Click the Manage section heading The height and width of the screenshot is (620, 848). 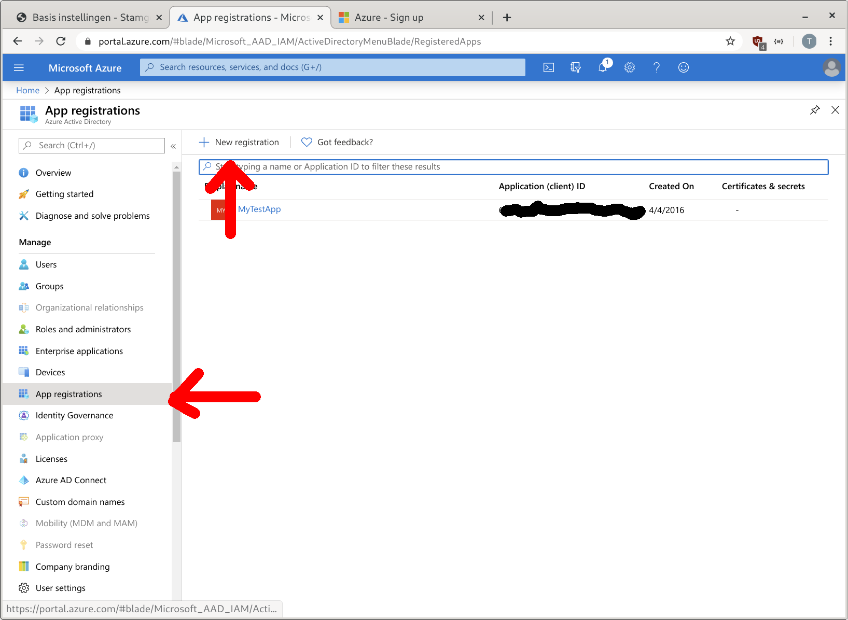tap(35, 242)
